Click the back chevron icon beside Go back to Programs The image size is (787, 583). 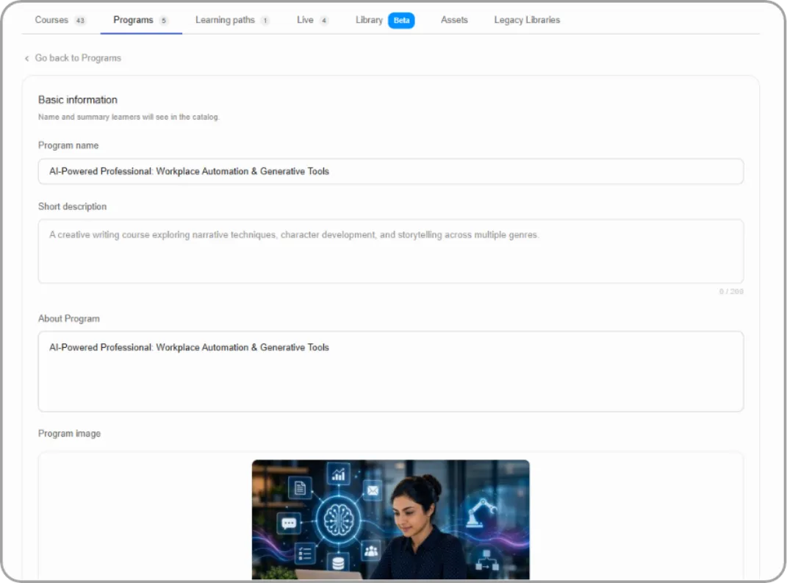26,58
